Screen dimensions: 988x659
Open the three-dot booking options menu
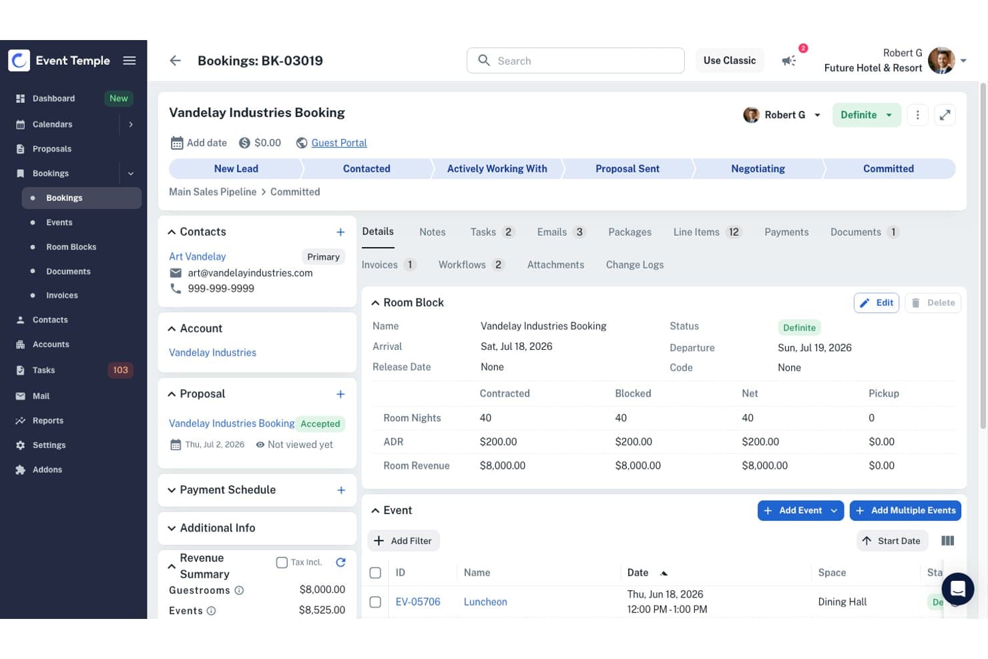(x=918, y=115)
